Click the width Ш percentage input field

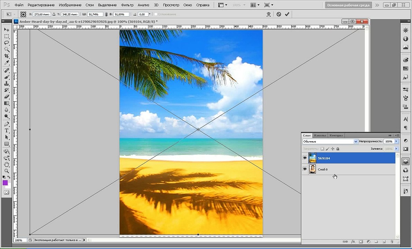pos(96,14)
